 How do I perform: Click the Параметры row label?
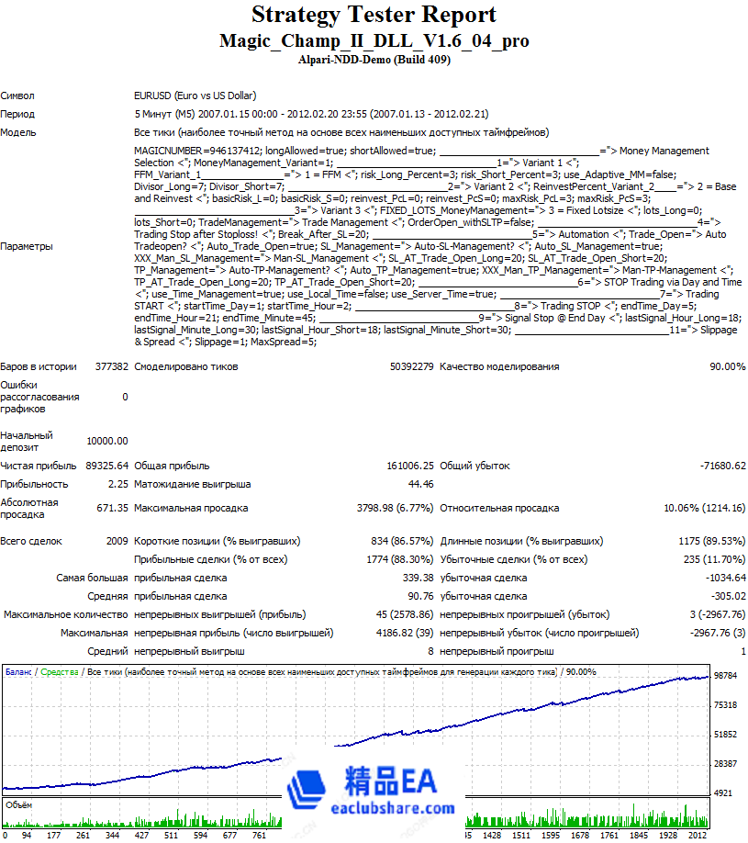27,246
